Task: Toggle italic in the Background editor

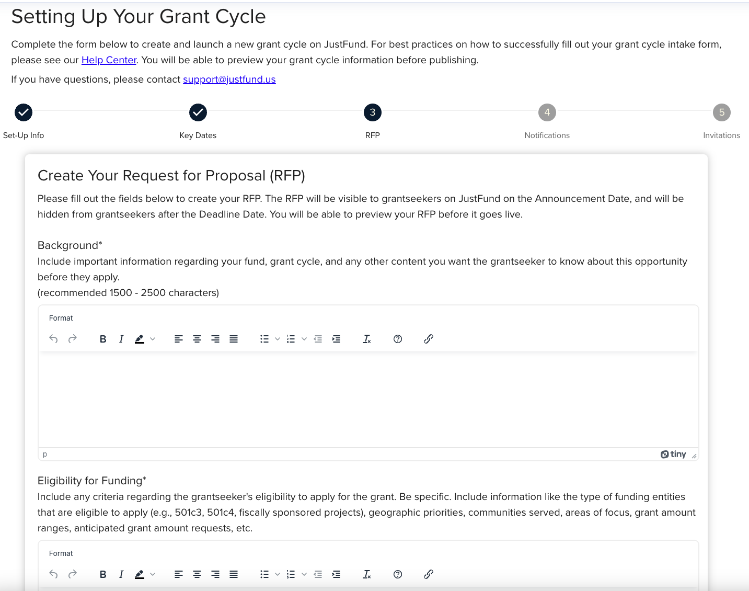Action: pos(121,339)
